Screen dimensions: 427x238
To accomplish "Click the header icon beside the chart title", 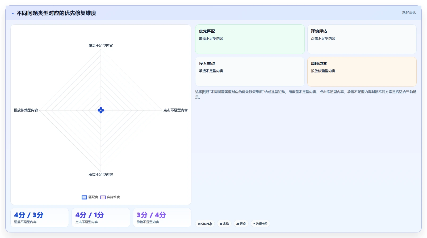I will click(12, 13).
